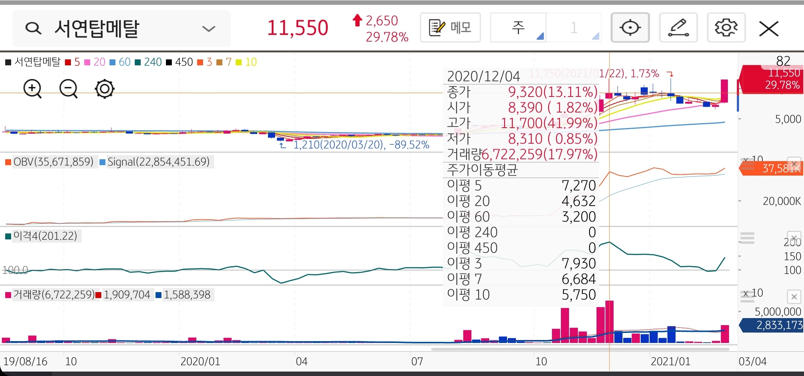
Task: Close the volume indicator panel
Action: point(794,297)
